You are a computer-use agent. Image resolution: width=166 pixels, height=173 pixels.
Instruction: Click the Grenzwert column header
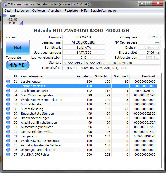(120, 76)
